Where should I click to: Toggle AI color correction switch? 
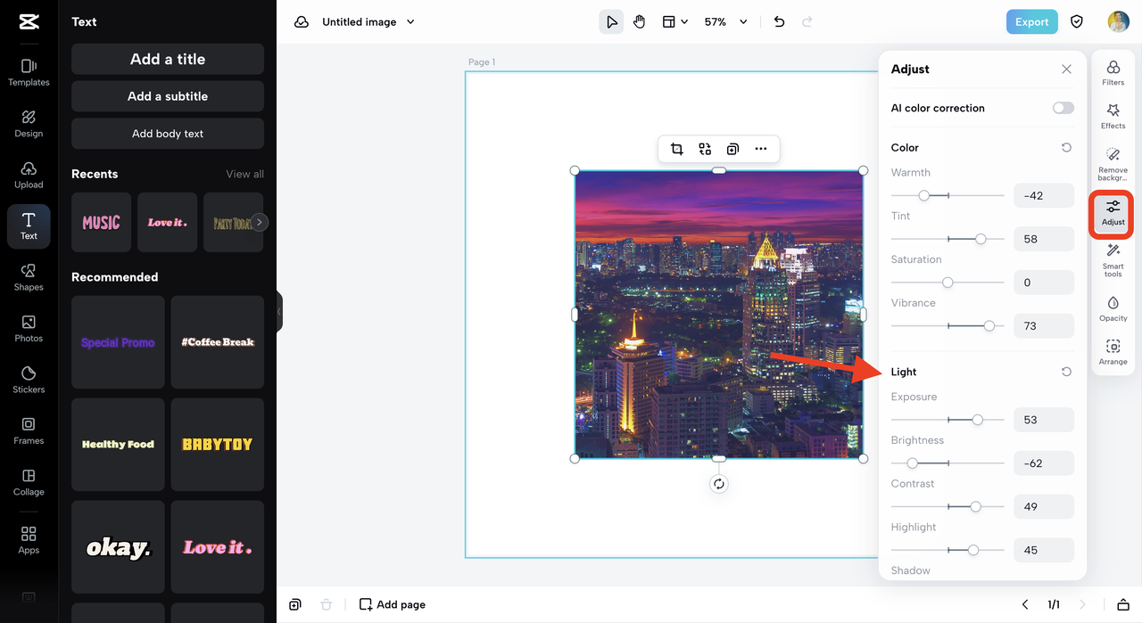click(x=1063, y=108)
